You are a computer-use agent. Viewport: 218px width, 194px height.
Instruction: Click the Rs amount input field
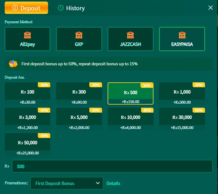[112, 166]
